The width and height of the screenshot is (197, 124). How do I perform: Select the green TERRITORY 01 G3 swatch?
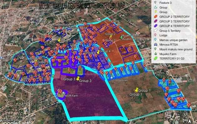point(156,58)
